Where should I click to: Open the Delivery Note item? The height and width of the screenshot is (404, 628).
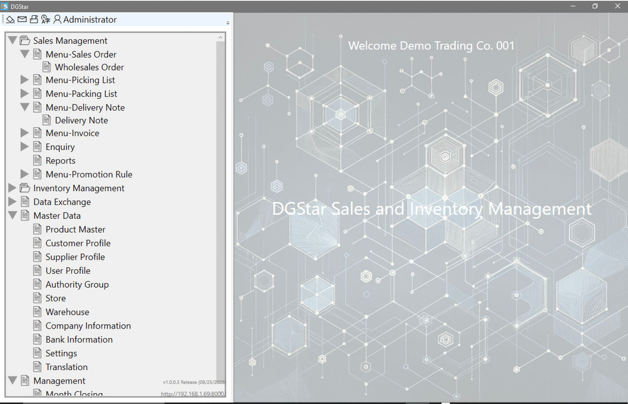click(82, 120)
